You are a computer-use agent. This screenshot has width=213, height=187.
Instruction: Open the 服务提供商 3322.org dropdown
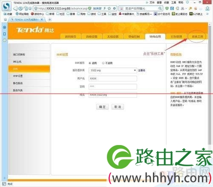point(113,70)
